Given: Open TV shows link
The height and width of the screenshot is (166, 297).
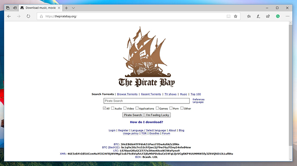Looking at the screenshot, I should [170, 94].
